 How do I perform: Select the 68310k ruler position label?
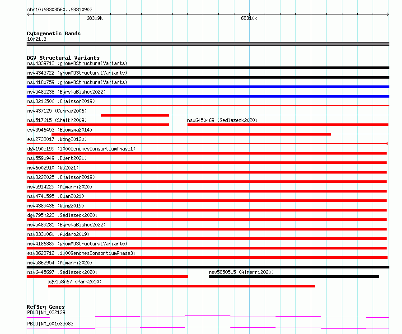(249, 18)
